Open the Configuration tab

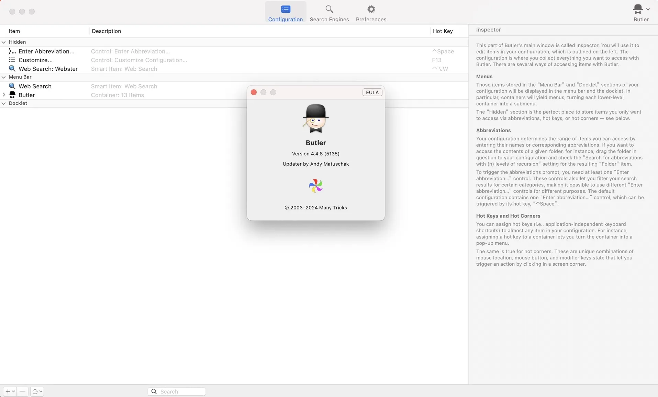tap(285, 13)
